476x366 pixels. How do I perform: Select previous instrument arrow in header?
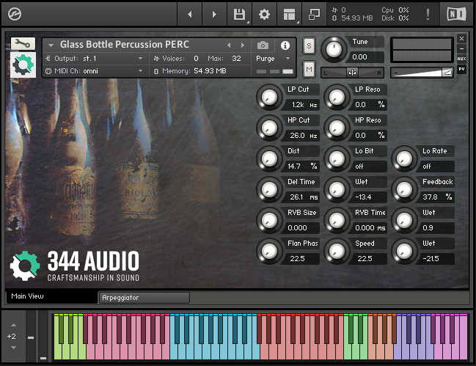[229, 45]
